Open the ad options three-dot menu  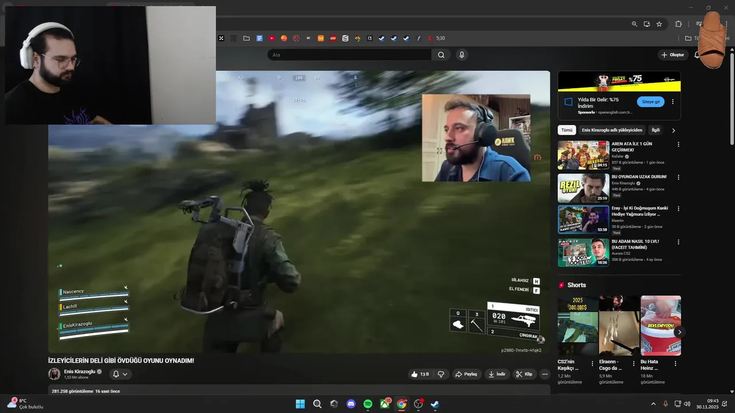click(x=673, y=102)
